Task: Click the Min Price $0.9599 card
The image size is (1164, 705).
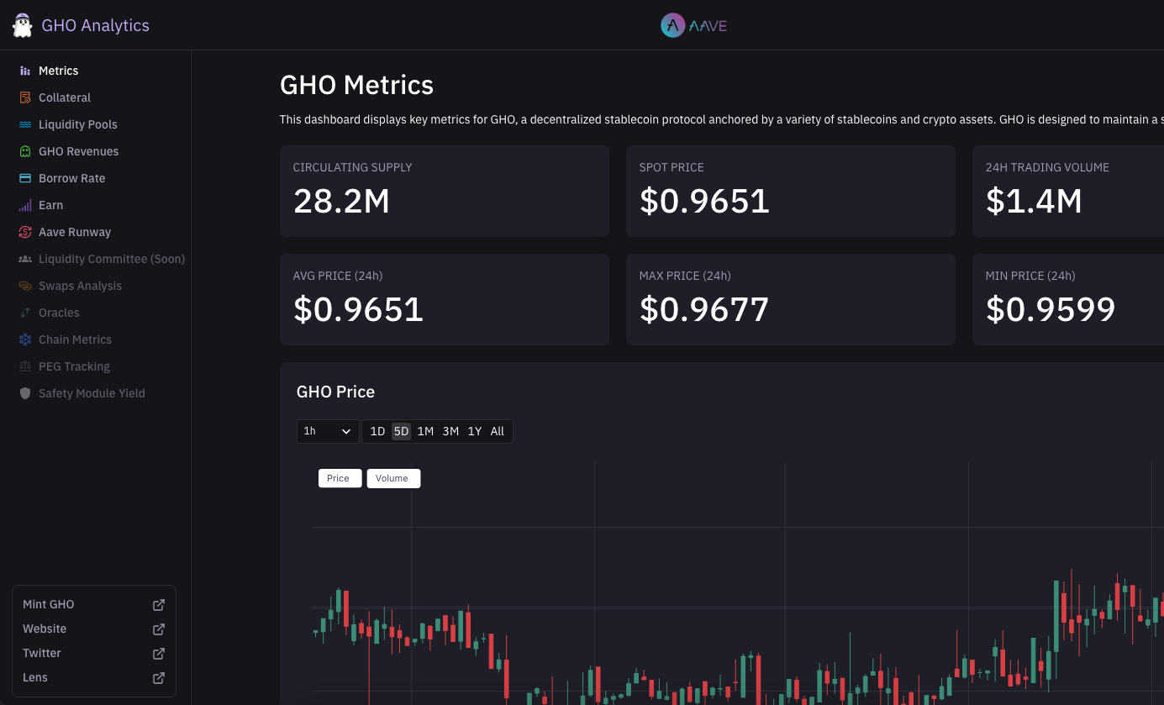Action: 1068,299
